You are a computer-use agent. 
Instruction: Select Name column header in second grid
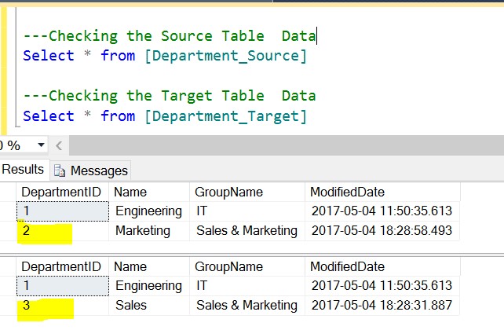click(130, 267)
